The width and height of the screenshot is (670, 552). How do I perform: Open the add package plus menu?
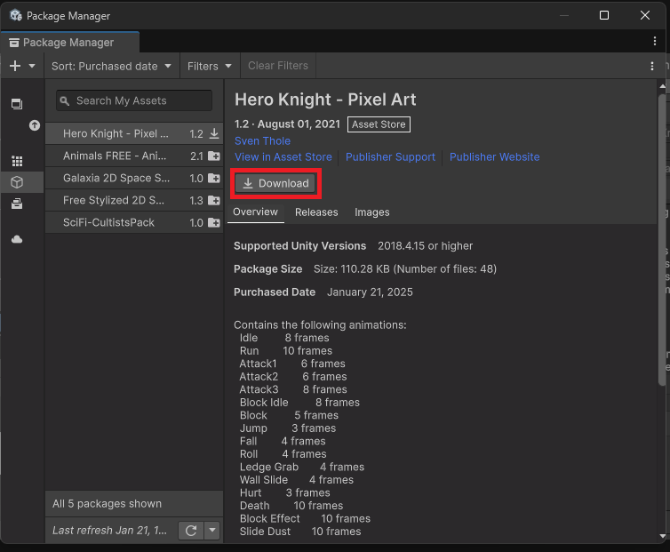point(15,66)
